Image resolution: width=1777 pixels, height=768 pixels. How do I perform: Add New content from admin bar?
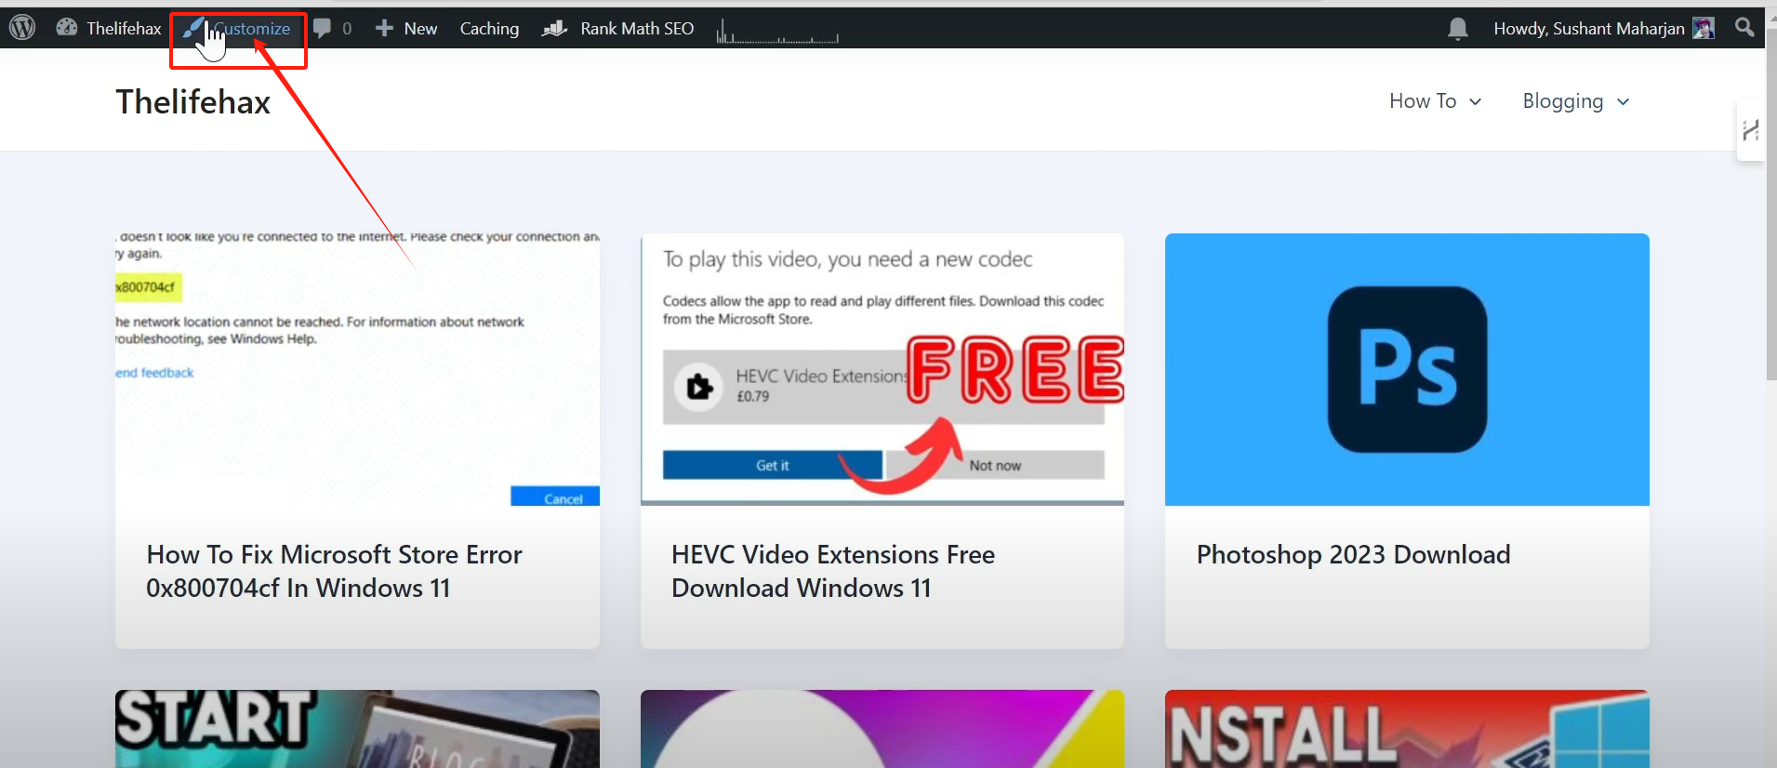pos(406,29)
